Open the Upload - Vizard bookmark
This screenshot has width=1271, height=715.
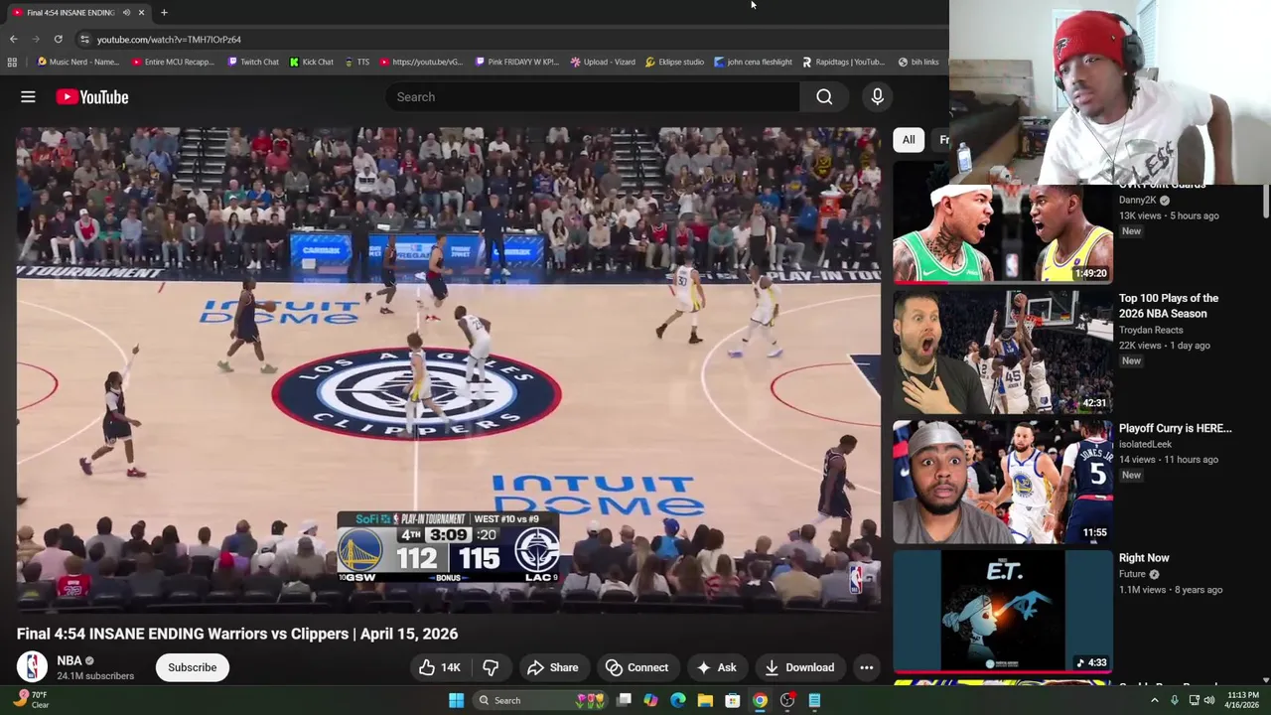[603, 62]
